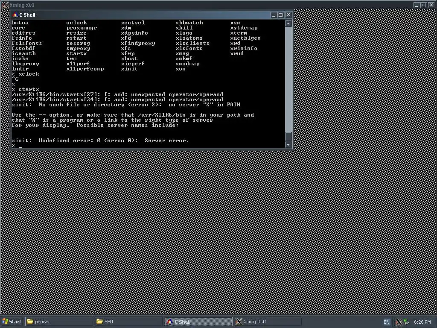Click 'xmkmf' in terminal listing
The width and height of the screenshot is (437, 328).
pos(184,59)
